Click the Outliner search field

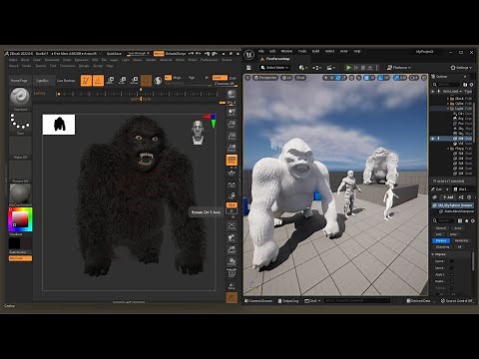[449, 85]
